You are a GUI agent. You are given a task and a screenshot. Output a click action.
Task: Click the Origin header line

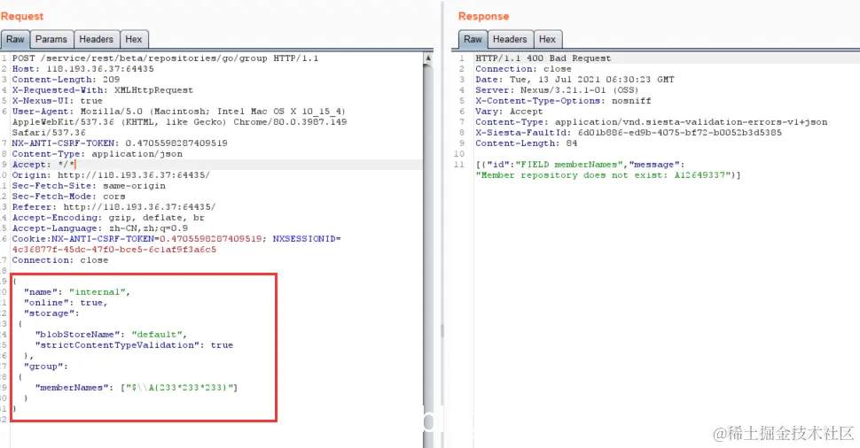[111, 175]
